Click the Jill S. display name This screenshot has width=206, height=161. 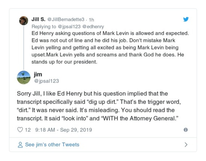[x=38, y=19]
